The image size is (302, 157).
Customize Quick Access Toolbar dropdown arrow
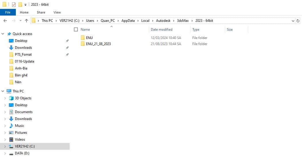coord(25,5)
